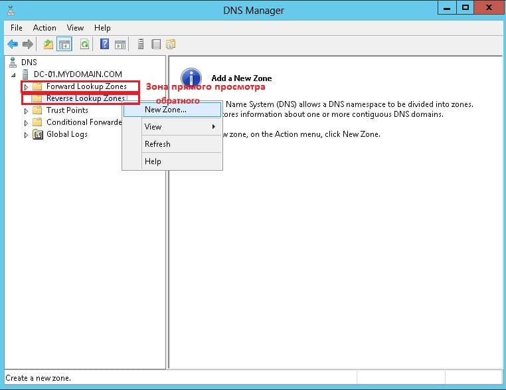The image size is (506, 390).
Task: Toggle the Show/Hide Console Tree toolbar icon
Action: 64,45
